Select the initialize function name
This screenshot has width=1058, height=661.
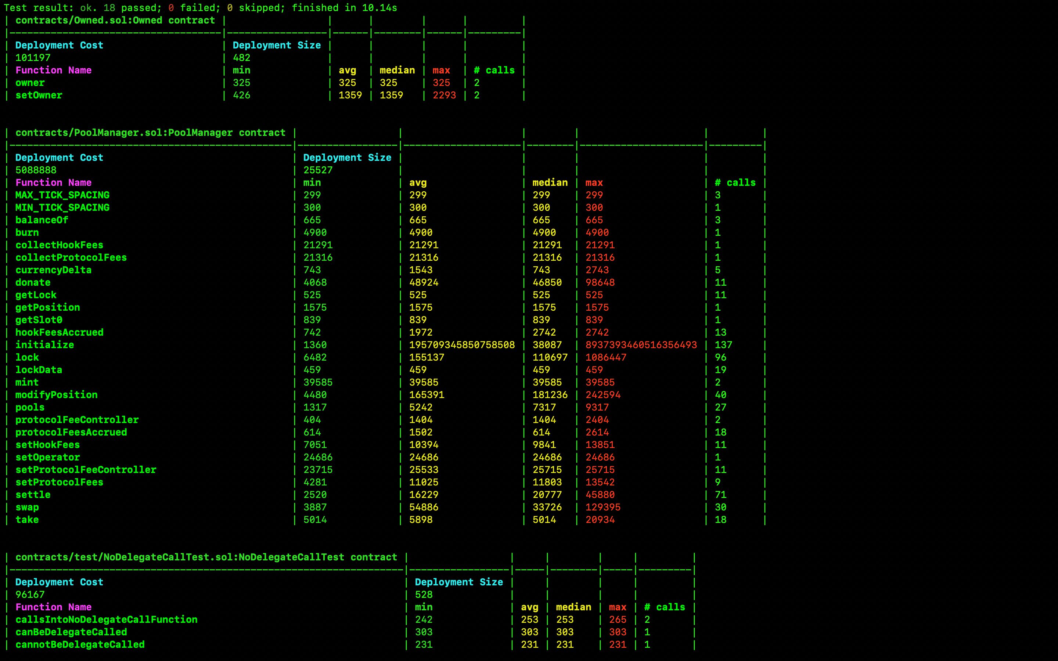pyautogui.click(x=44, y=345)
